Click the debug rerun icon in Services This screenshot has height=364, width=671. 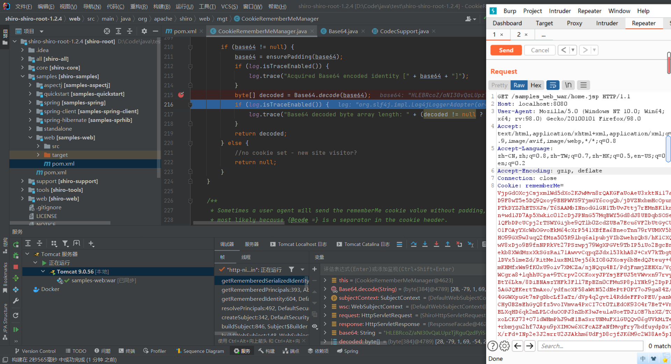pos(16,256)
